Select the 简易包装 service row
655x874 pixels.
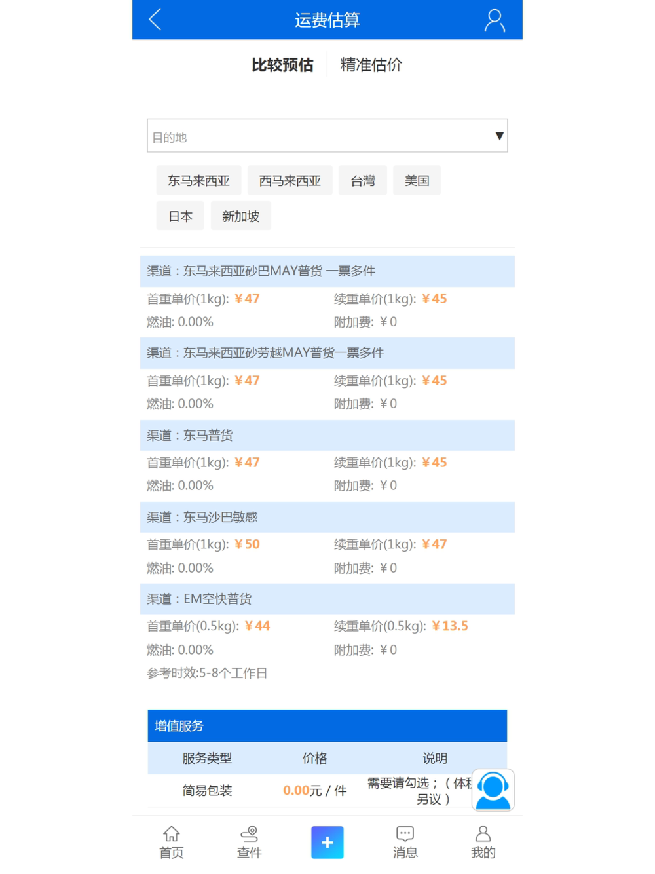[327, 791]
